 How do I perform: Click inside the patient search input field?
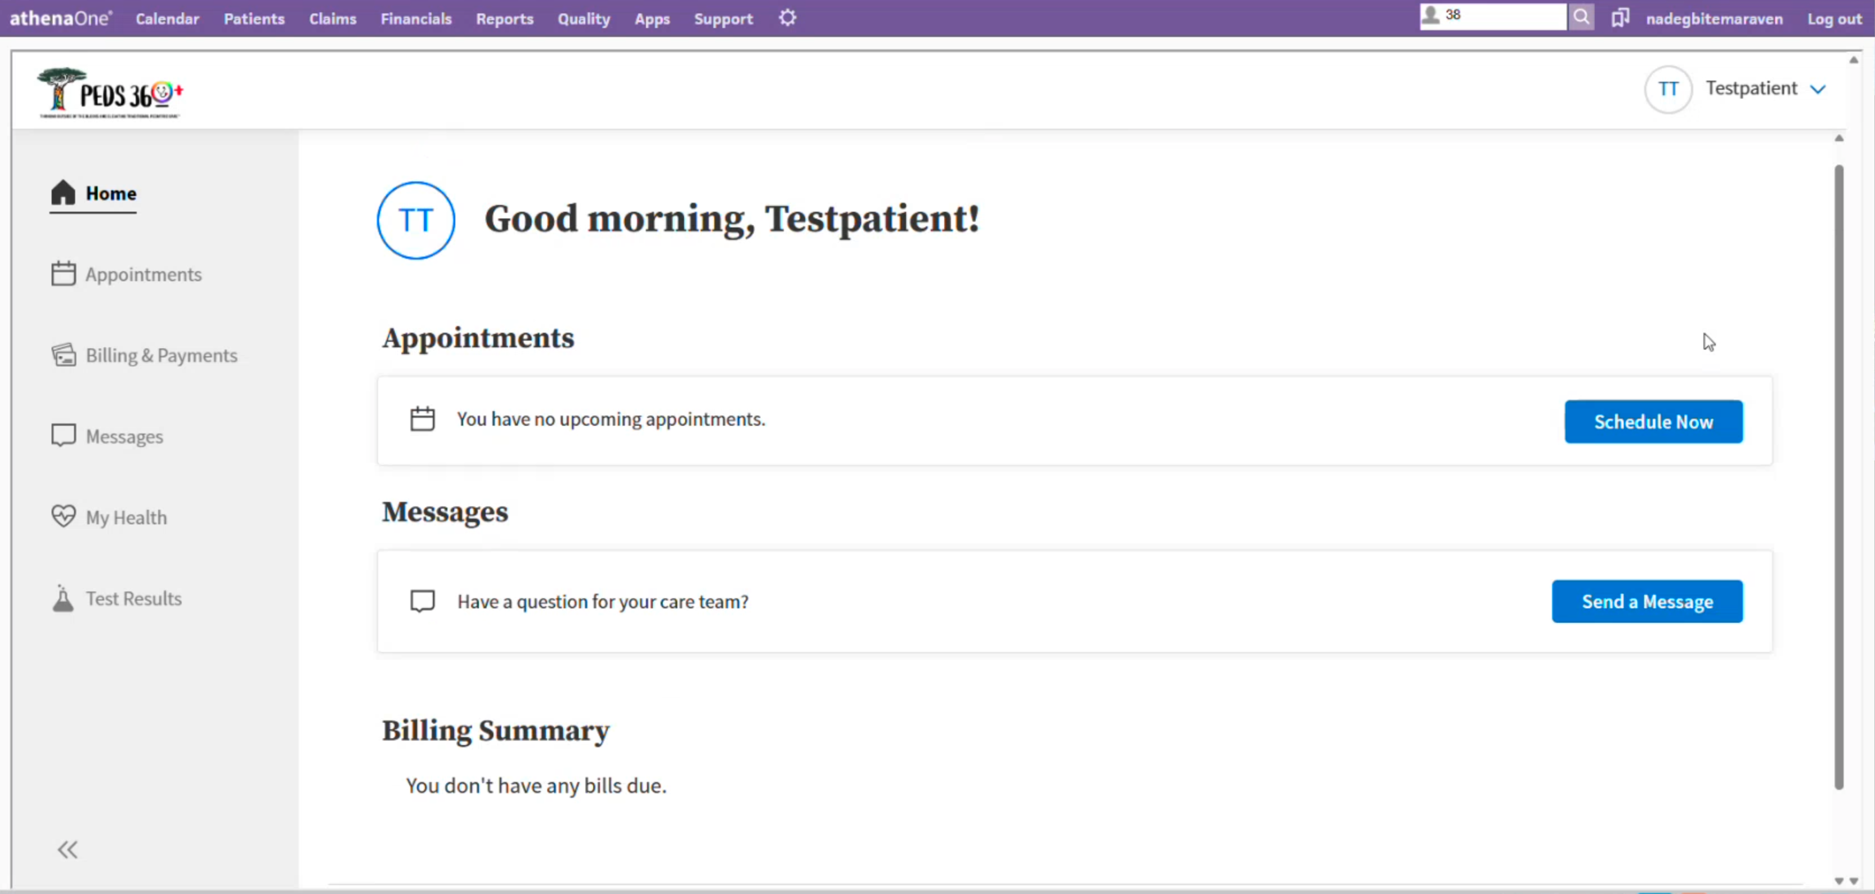click(x=1507, y=16)
